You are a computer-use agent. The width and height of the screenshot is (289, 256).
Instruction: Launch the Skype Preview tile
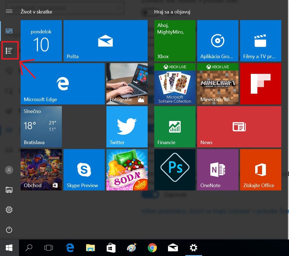tap(84, 170)
